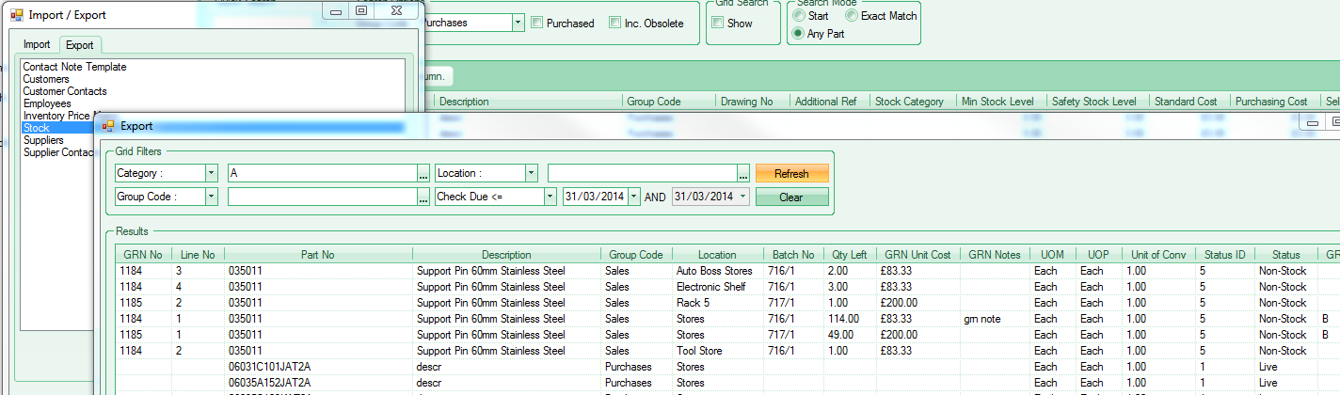1340x395 pixels.
Task: Select the Exact Match search mode
Action: tap(852, 16)
